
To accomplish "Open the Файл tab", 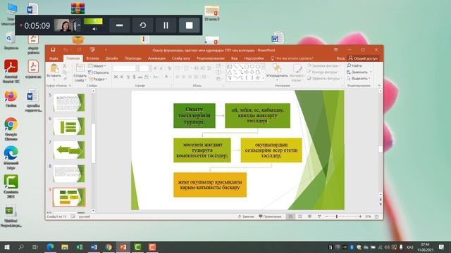I will point(54,58).
